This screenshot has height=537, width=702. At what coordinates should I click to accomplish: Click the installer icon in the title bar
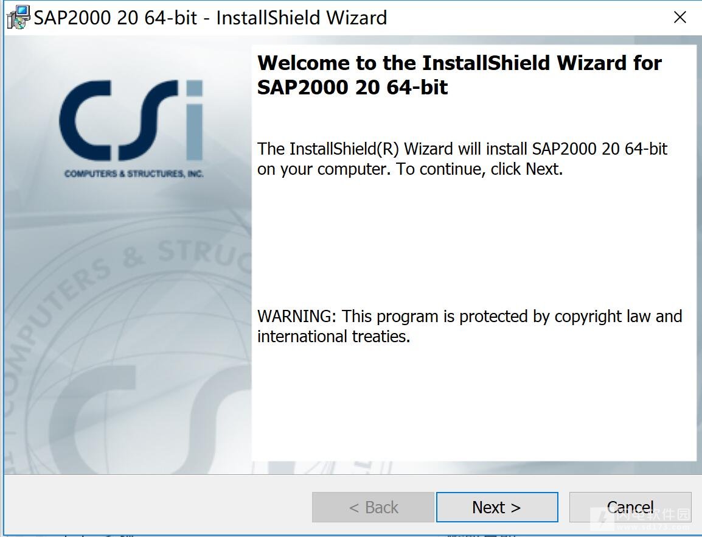pos(18,18)
